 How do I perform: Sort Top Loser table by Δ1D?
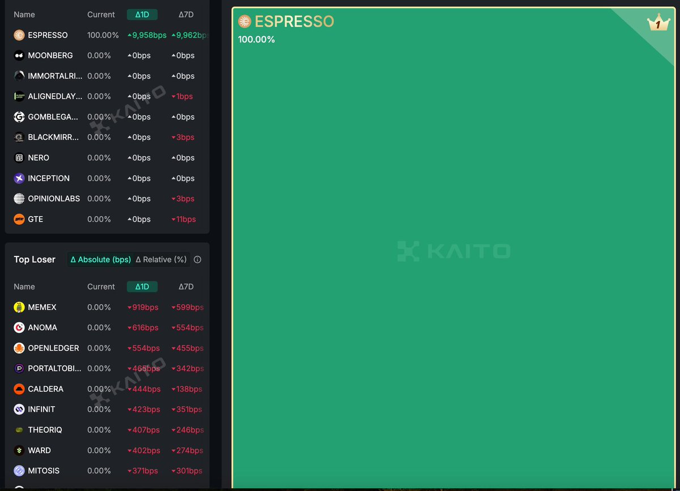tap(142, 287)
